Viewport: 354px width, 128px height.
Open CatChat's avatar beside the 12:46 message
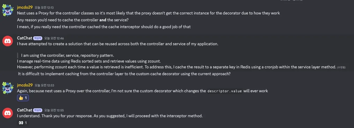point(8,41)
